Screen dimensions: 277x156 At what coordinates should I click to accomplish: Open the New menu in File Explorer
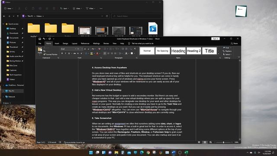point(9,9)
